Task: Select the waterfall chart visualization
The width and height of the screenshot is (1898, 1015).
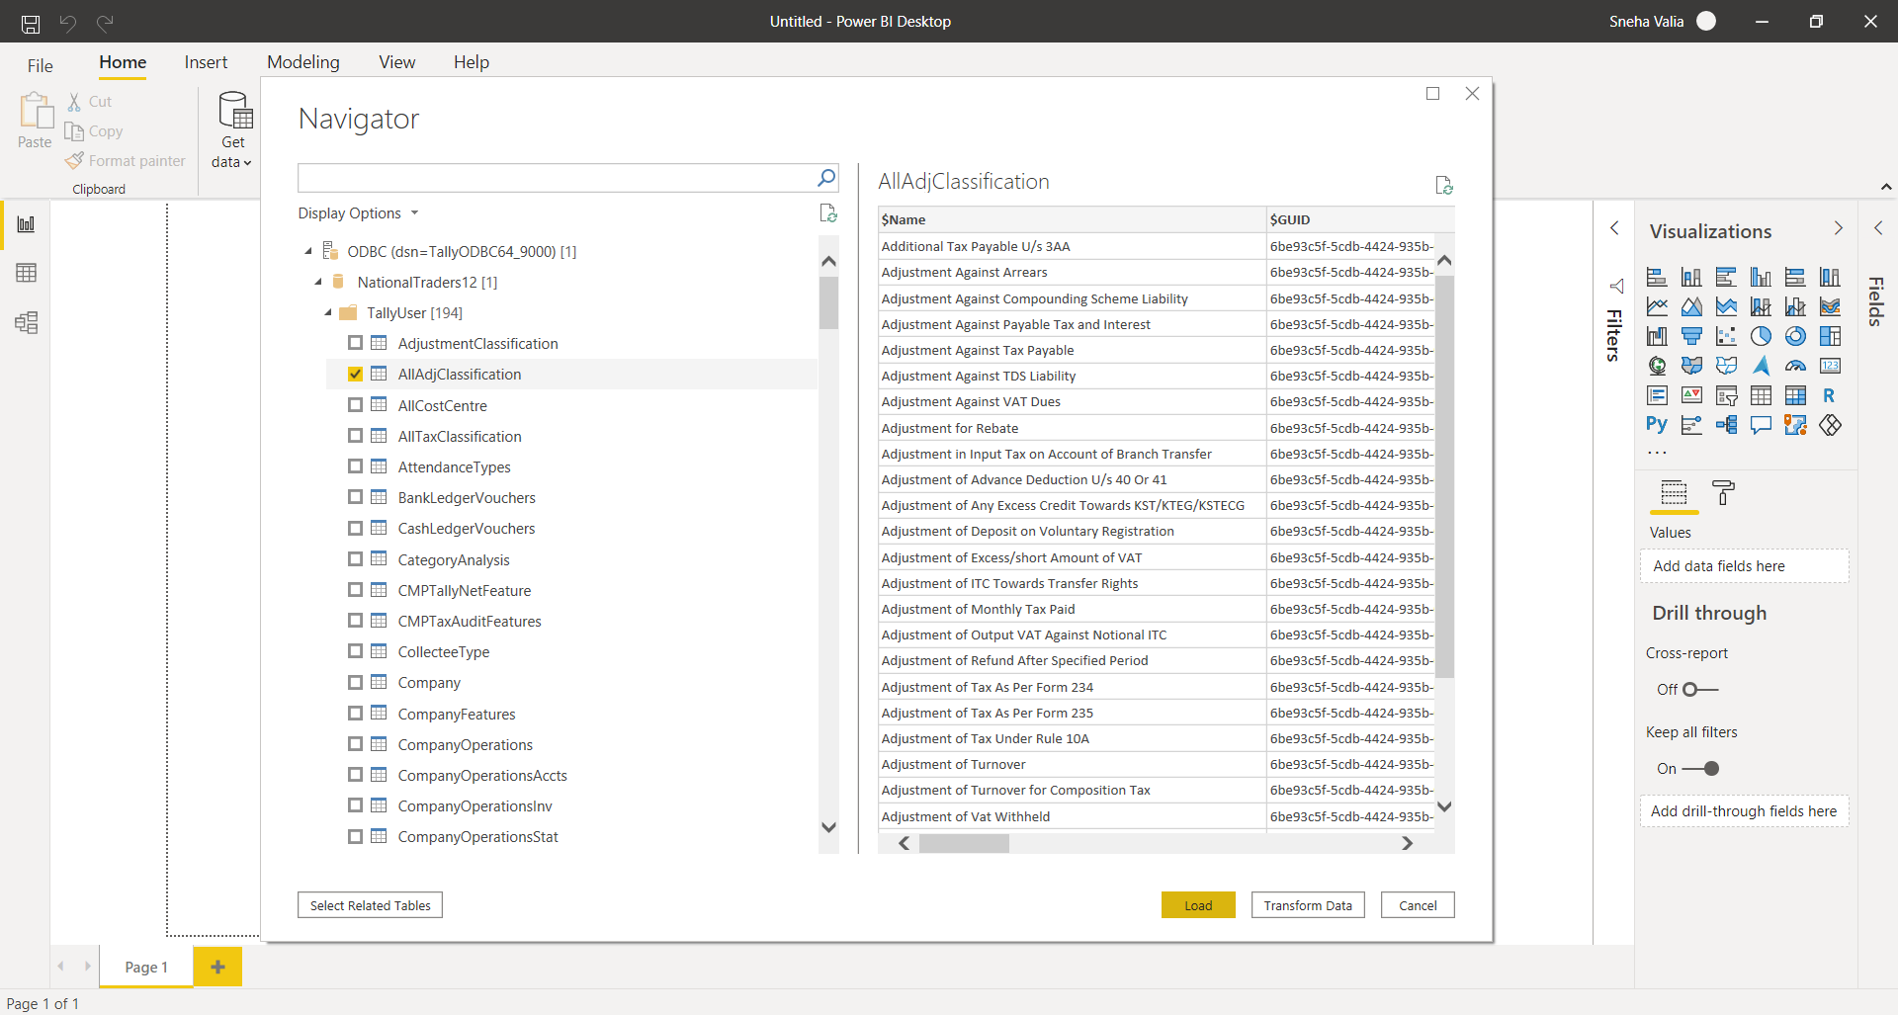Action: point(1657,336)
